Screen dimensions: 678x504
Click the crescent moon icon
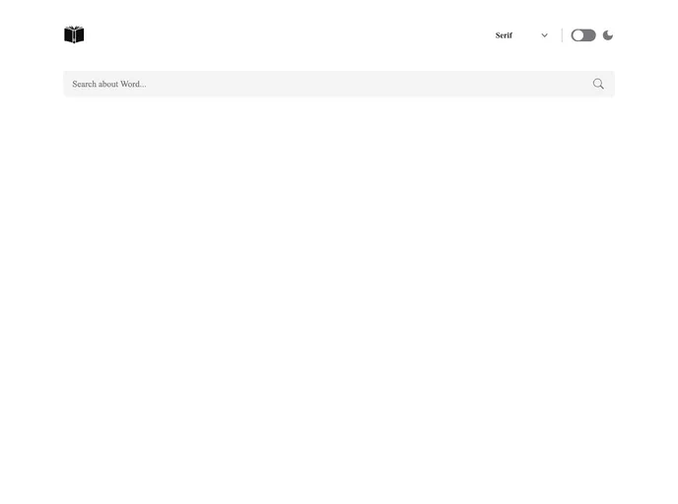pos(608,35)
